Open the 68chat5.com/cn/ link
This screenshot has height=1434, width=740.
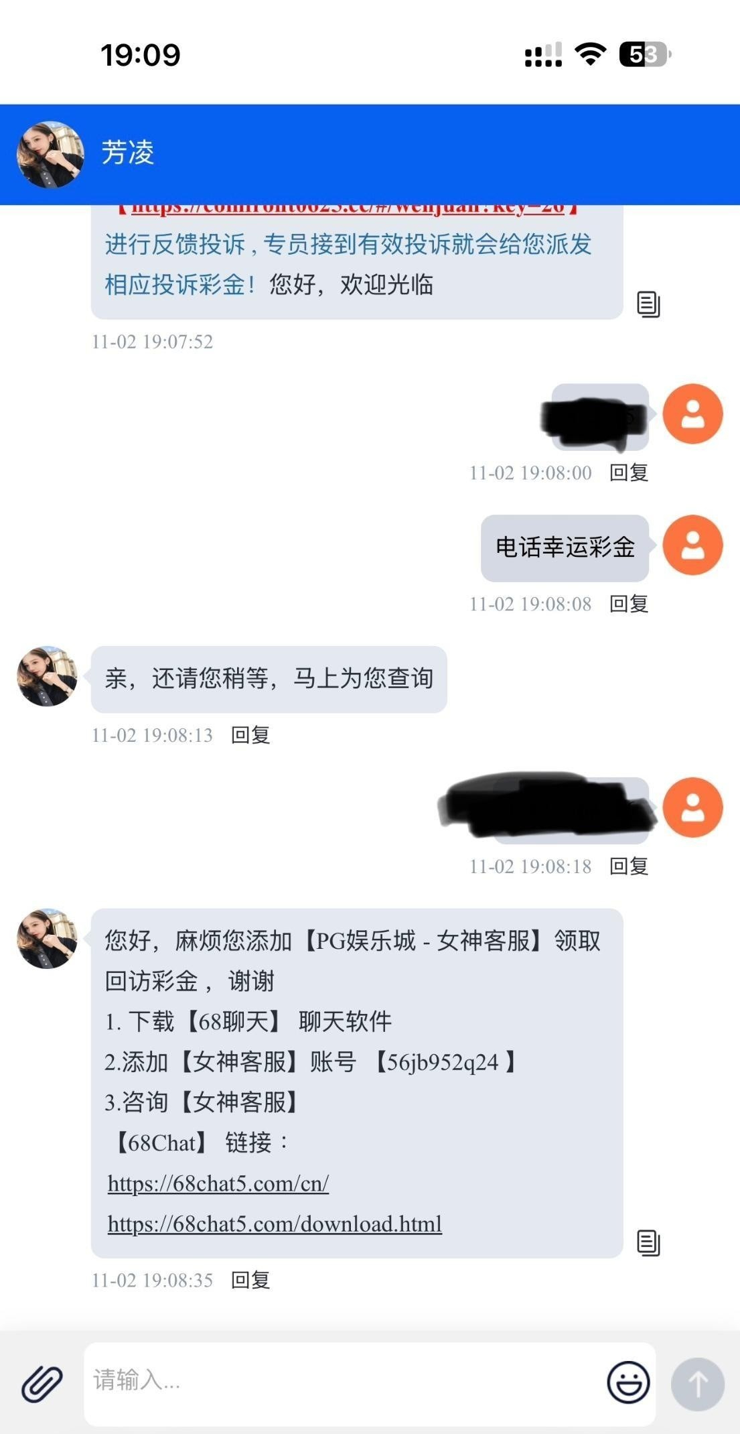pos(218,1183)
